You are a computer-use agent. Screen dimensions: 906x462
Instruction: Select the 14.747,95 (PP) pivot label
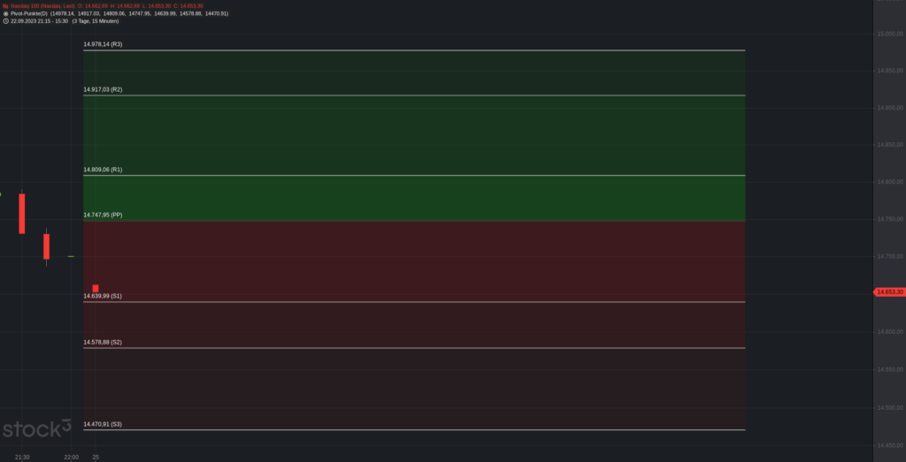(x=103, y=216)
